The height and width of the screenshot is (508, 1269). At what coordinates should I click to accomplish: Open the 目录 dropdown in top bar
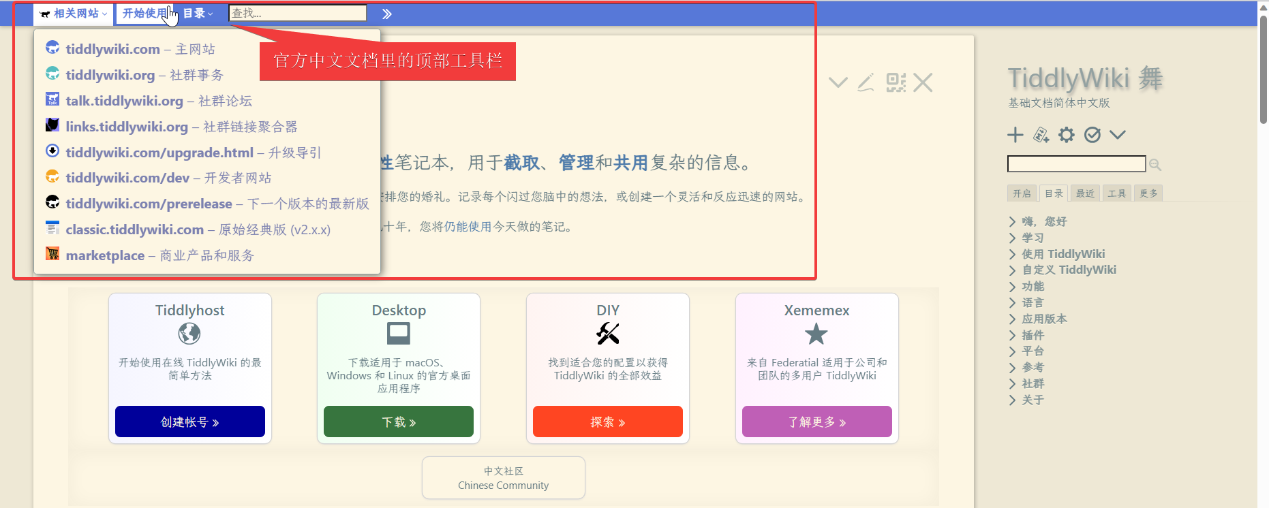pyautogui.click(x=198, y=14)
